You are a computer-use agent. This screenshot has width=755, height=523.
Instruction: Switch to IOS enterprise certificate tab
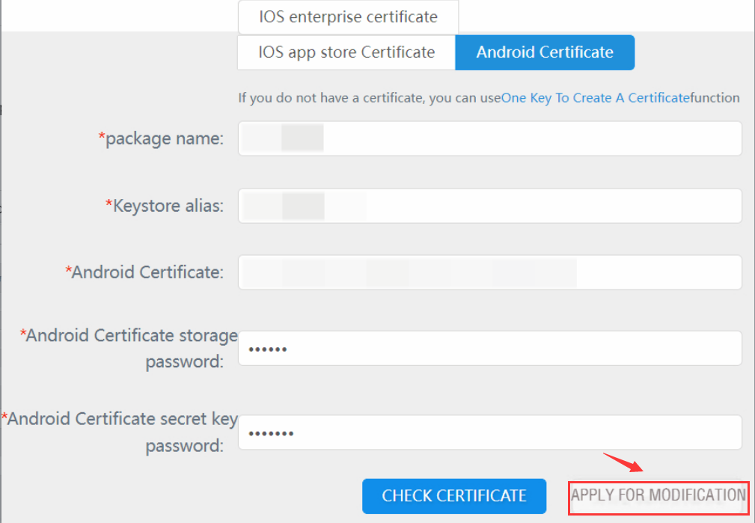348,17
